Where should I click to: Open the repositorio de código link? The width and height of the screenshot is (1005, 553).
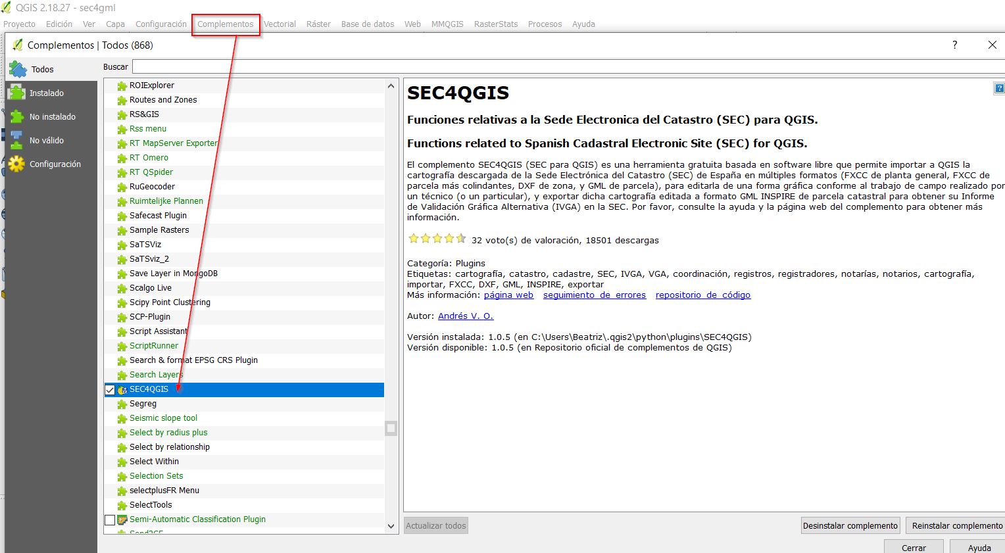(703, 295)
